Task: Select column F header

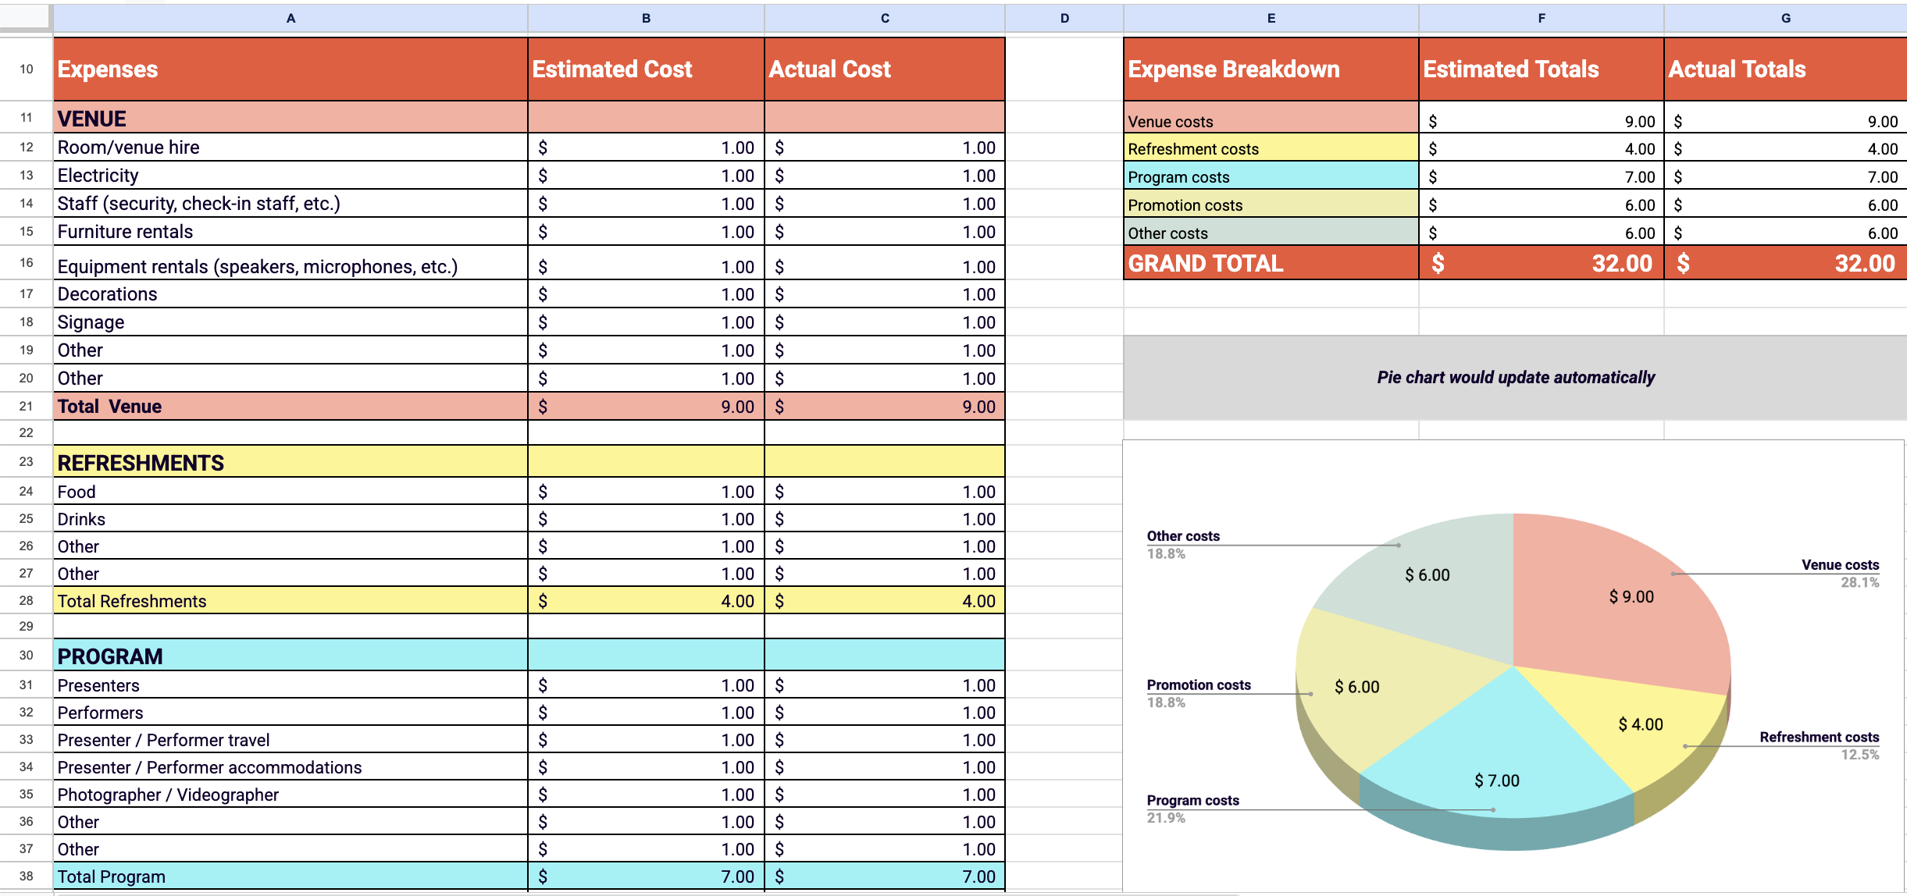Action: coord(1542,18)
